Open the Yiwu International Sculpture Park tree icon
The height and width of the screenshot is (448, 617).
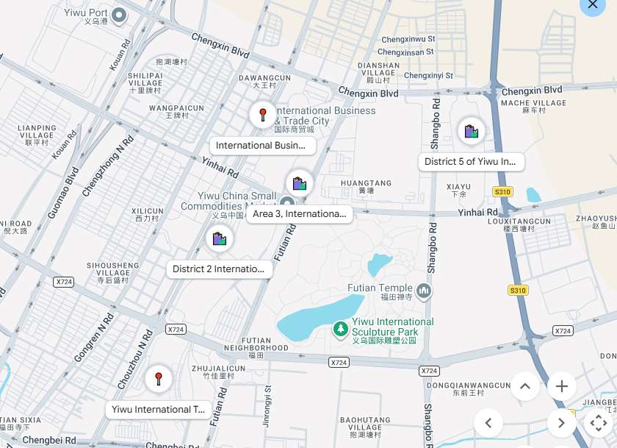click(x=340, y=330)
